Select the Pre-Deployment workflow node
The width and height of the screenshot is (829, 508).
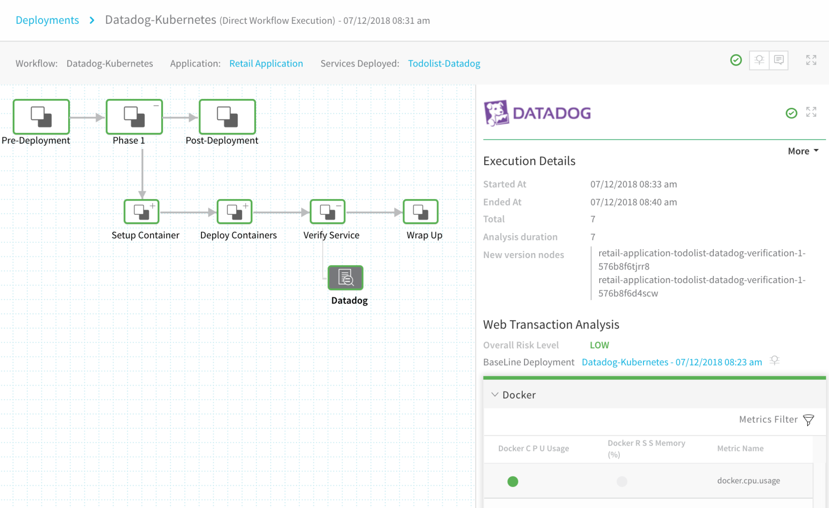click(x=41, y=117)
